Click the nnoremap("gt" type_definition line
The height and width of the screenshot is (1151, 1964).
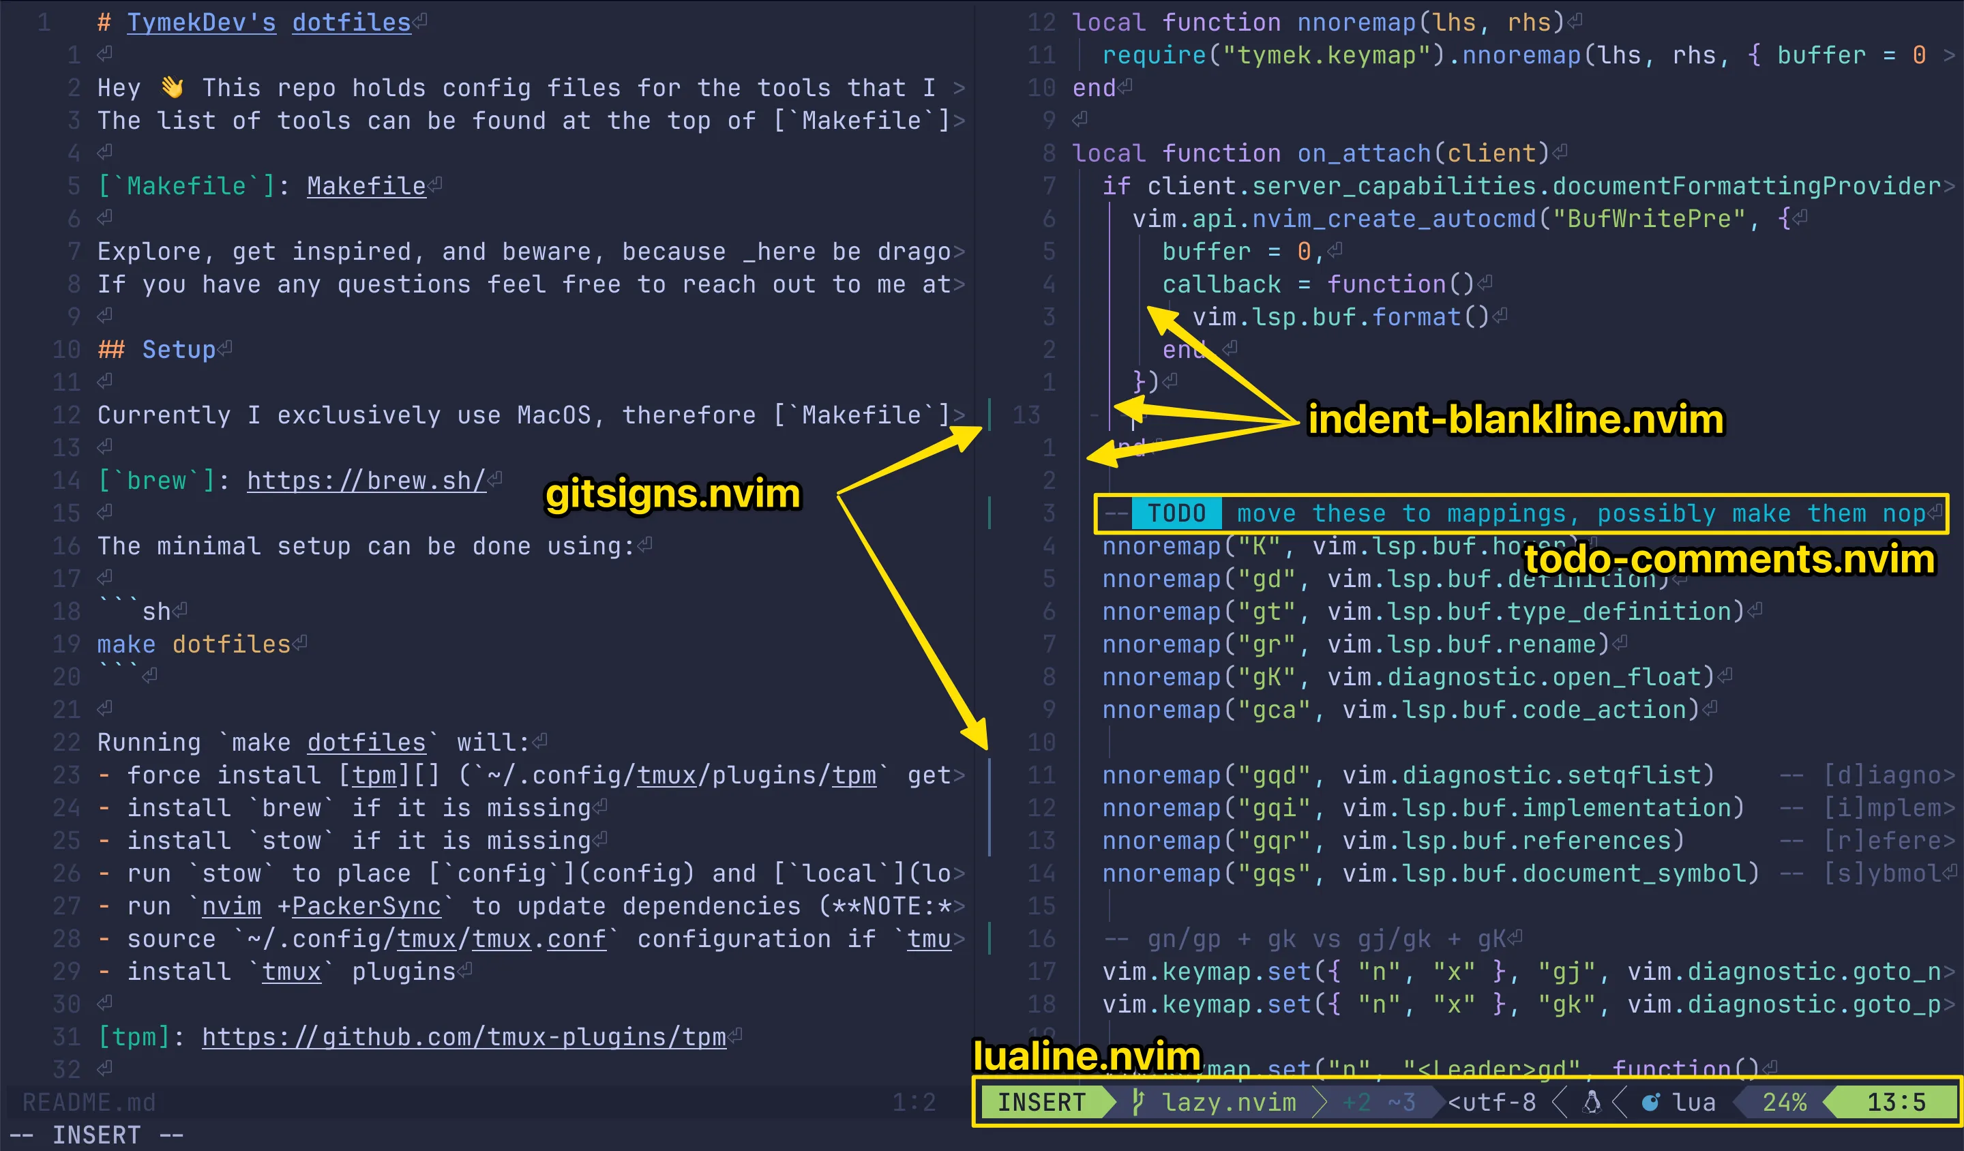click(x=1424, y=611)
